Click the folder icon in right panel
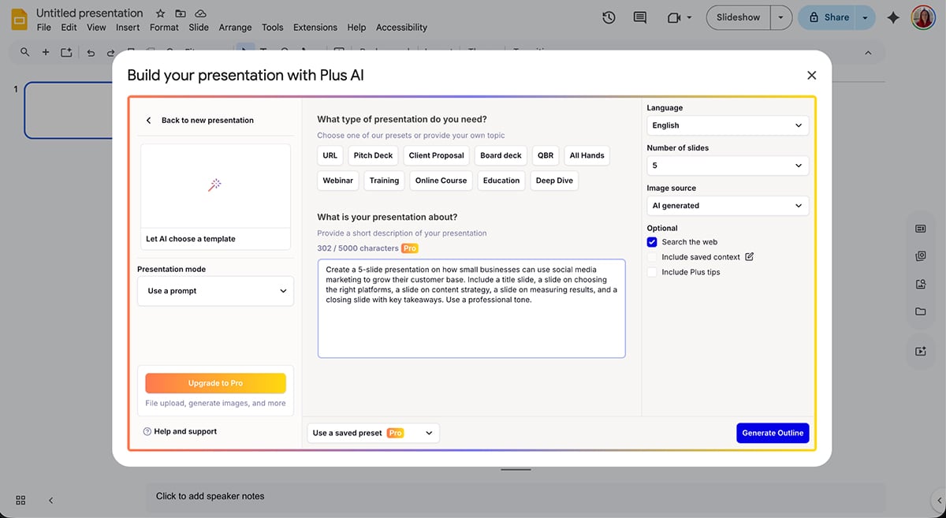 tap(920, 311)
